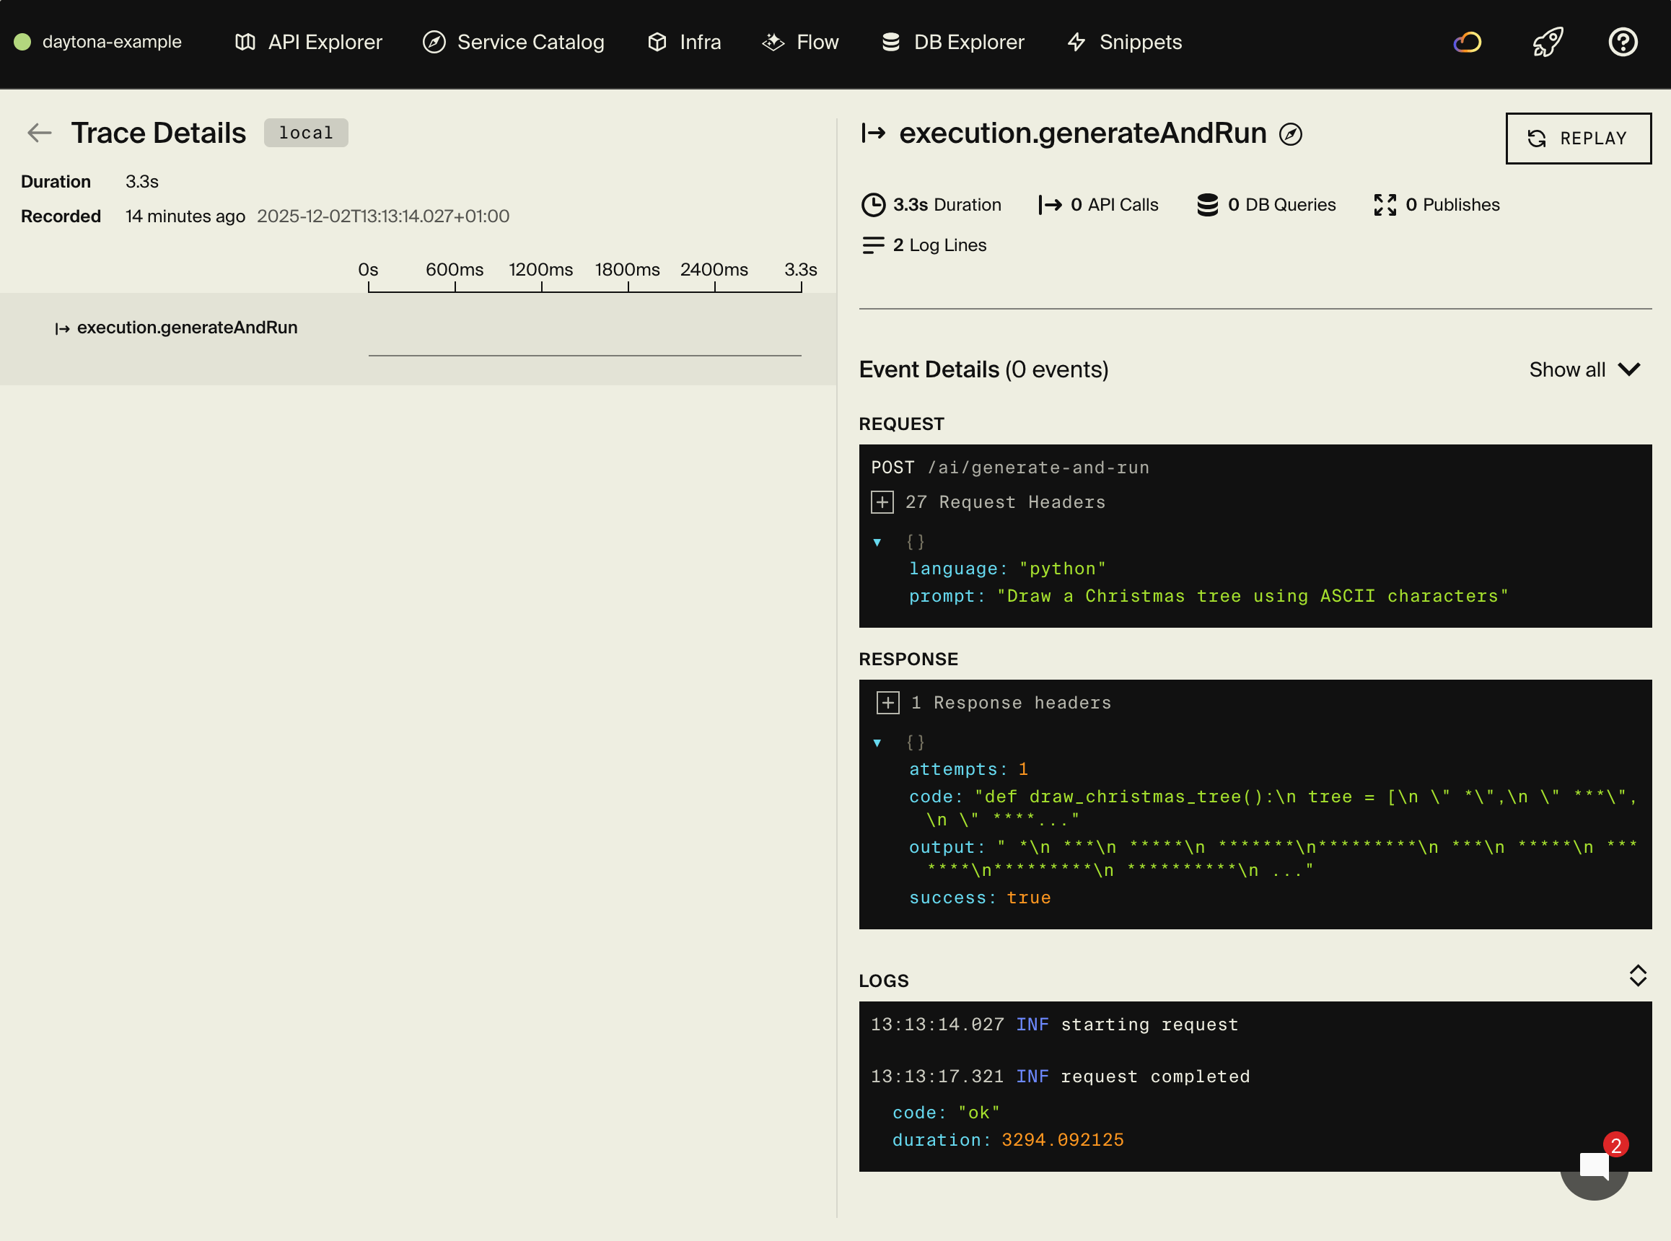This screenshot has width=1671, height=1241.
Task: Click the green status dot beside daytona-example
Action: pos(22,42)
